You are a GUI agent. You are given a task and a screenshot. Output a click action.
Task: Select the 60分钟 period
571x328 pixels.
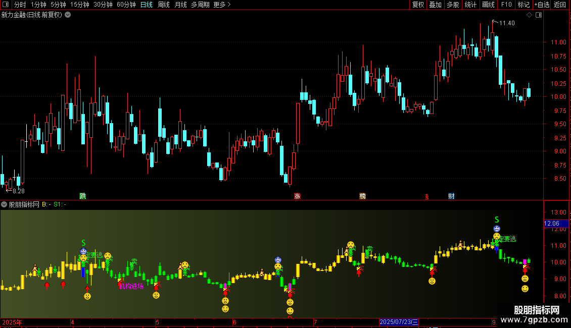tap(126, 5)
